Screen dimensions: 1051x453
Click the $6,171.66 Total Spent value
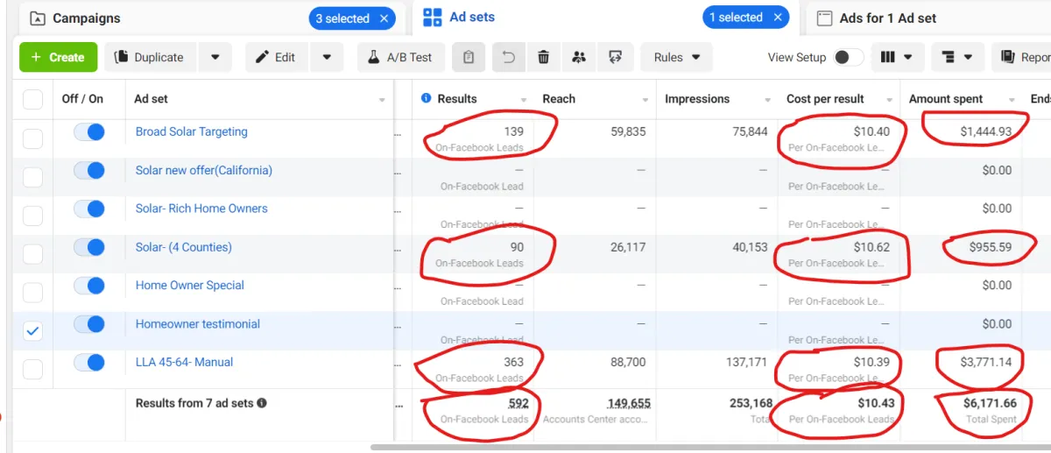coord(990,403)
